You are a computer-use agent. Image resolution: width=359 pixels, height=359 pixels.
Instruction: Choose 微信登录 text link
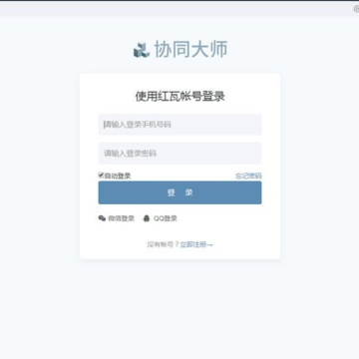[122, 218]
